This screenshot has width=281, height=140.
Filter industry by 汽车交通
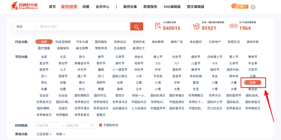click(x=82, y=42)
